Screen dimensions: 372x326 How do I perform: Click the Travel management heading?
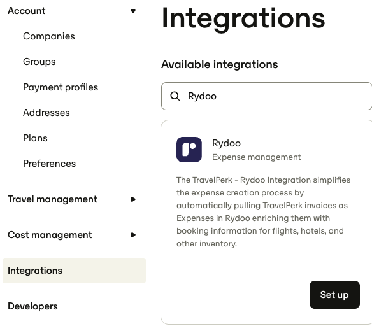tap(52, 199)
